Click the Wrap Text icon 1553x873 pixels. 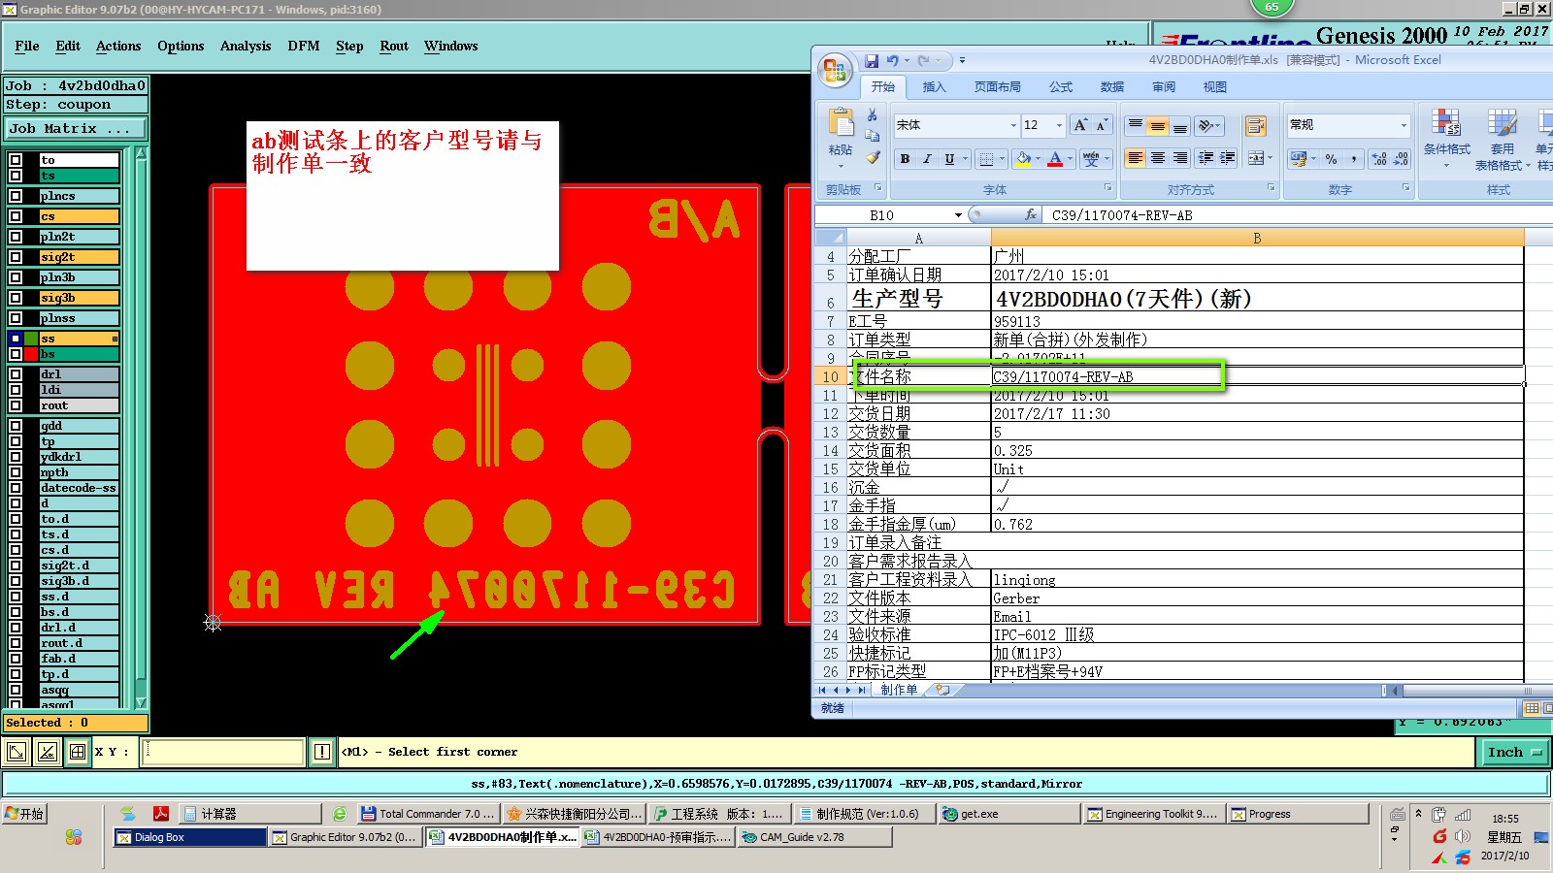pos(1255,126)
